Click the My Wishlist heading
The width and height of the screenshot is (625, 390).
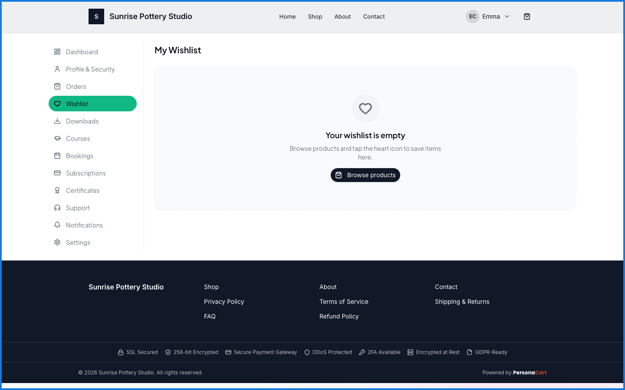click(x=178, y=50)
